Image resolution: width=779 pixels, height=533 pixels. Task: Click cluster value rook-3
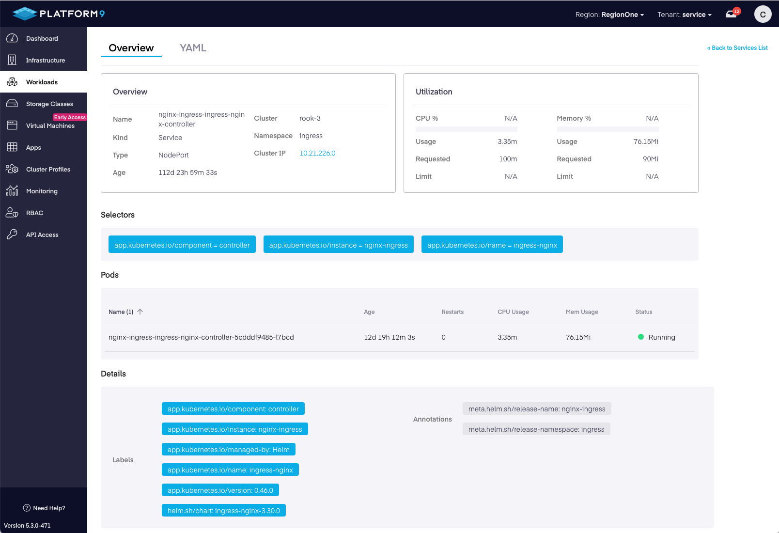point(310,118)
